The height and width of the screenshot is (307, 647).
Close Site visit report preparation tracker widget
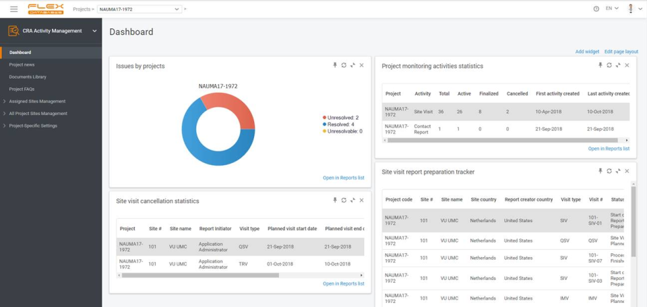click(x=627, y=170)
